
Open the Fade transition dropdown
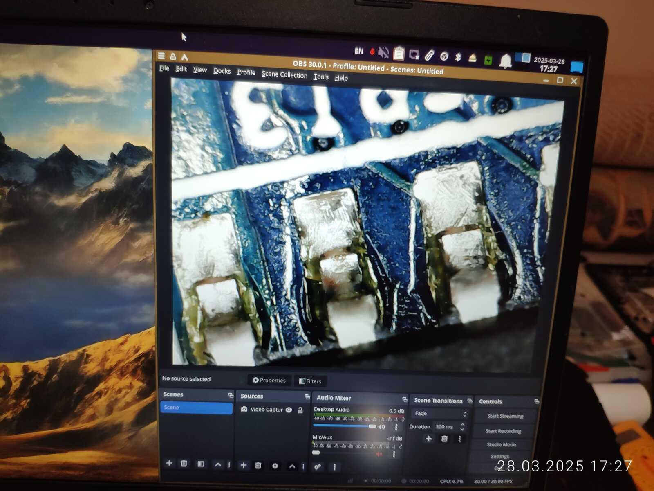[x=440, y=414]
